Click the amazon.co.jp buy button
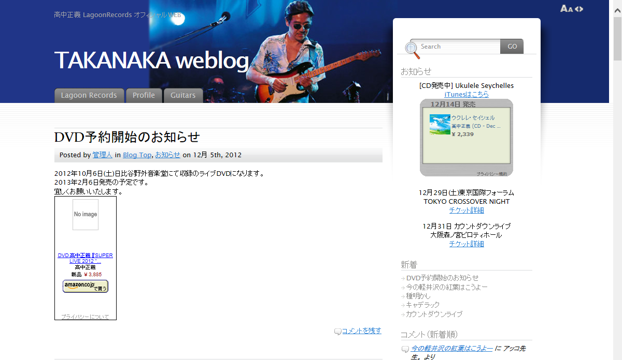The height and width of the screenshot is (360, 622). [x=86, y=286]
